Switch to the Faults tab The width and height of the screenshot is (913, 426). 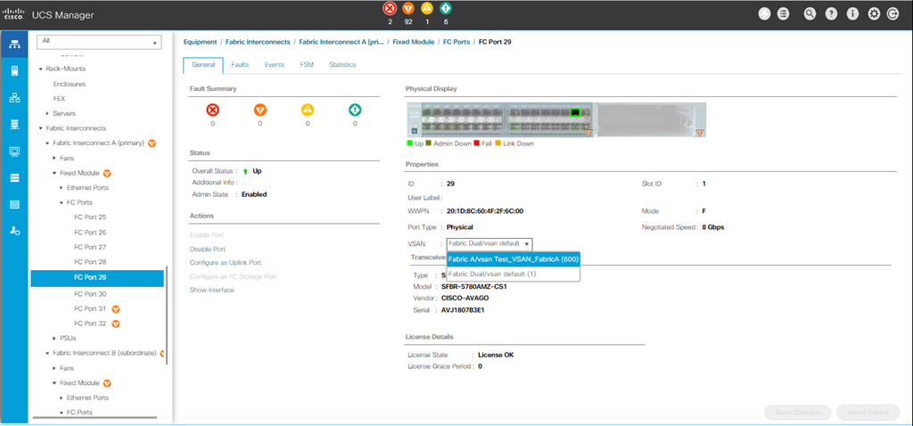240,65
